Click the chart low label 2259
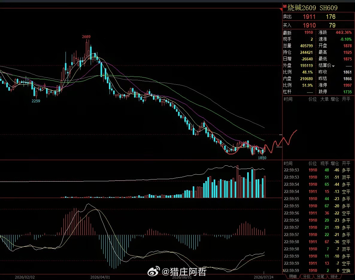The width and height of the screenshot is (355, 280). [x=36, y=101]
